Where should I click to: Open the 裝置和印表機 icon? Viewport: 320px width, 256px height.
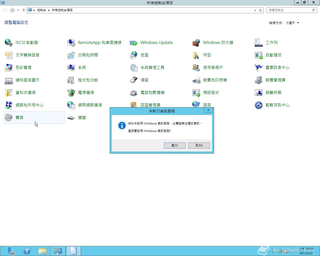[x=196, y=80]
